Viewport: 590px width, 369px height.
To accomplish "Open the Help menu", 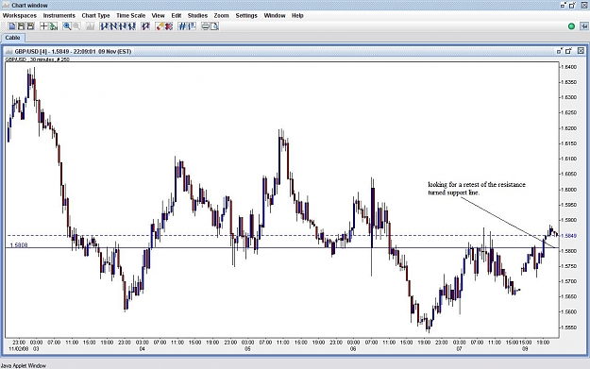I will pyautogui.click(x=297, y=15).
